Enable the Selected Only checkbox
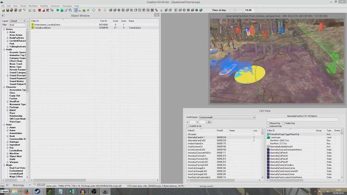 point(268,126)
